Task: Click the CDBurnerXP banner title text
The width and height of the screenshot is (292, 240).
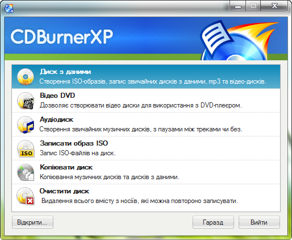Action: 62,36
